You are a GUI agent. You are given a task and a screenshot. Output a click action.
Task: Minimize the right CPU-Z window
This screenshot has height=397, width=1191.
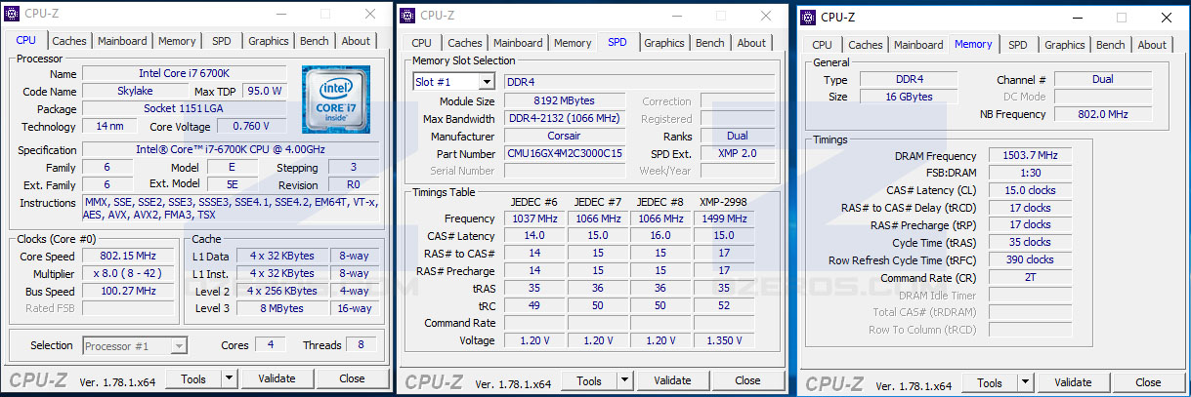[1080, 17]
